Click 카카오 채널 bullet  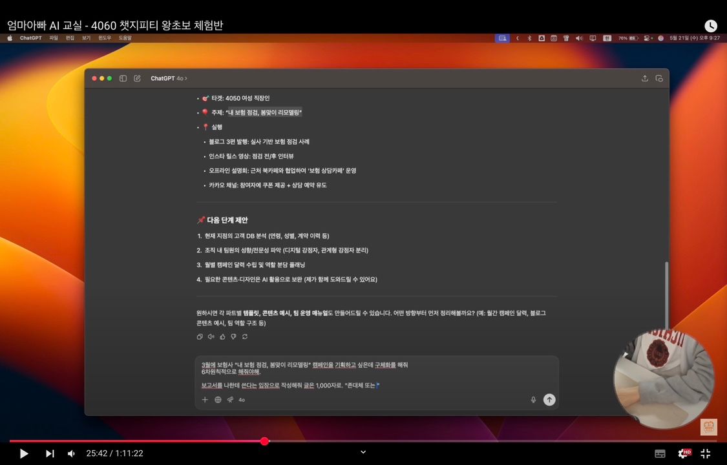click(x=268, y=185)
